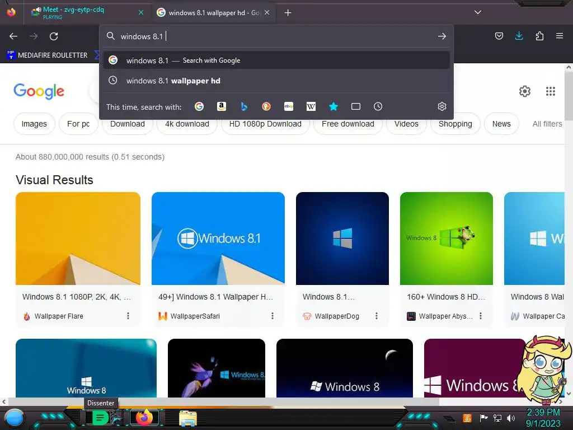Open the blue Windows 8.1 logo wallpaper thumbnail

pyautogui.click(x=218, y=239)
